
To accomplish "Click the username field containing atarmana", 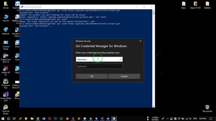I will (x=99, y=59).
